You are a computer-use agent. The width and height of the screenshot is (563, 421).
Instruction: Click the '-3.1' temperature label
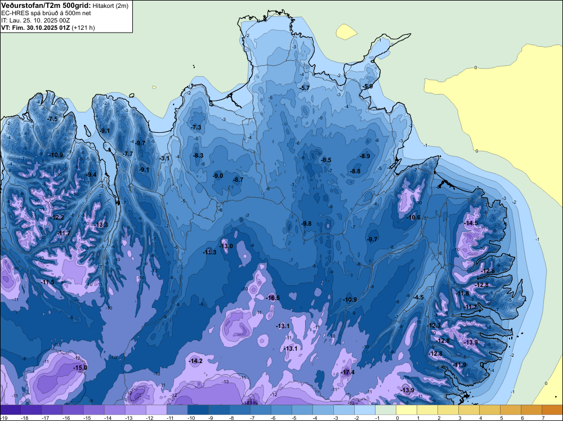point(164,158)
